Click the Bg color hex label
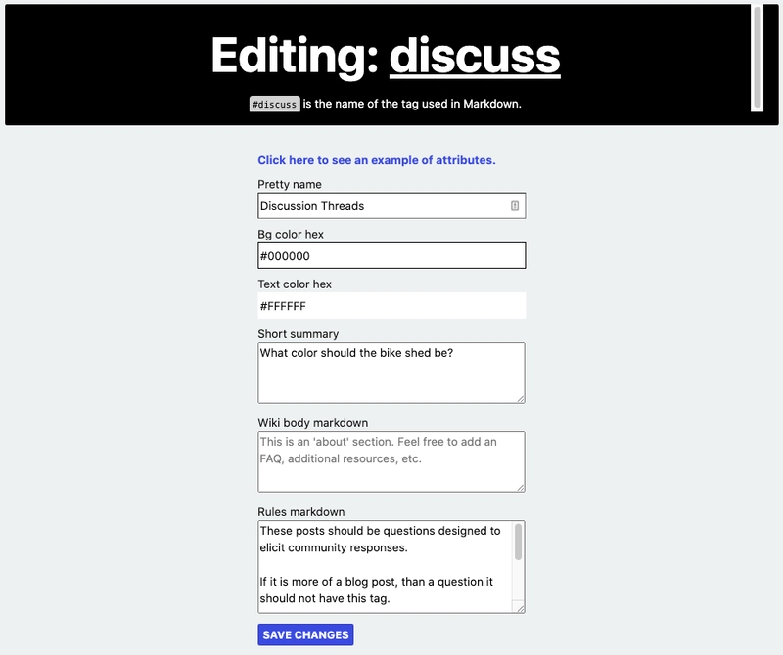This screenshot has width=783, height=655. coord(291,235)
